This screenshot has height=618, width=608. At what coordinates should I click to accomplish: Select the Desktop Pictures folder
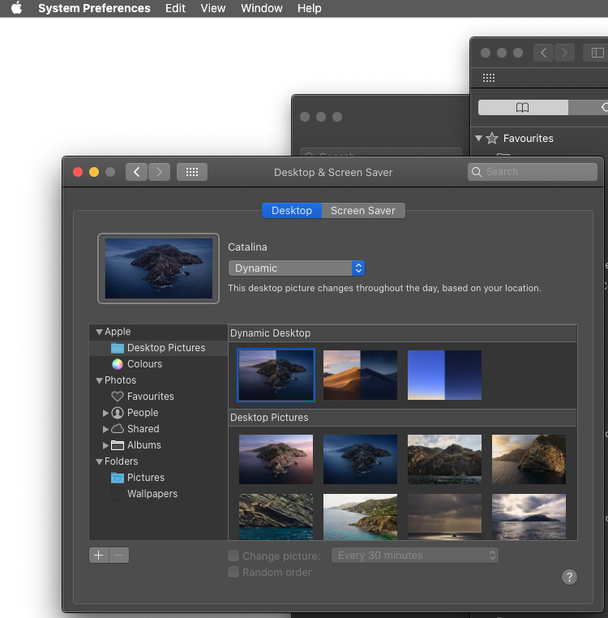[x=165, y=348]
